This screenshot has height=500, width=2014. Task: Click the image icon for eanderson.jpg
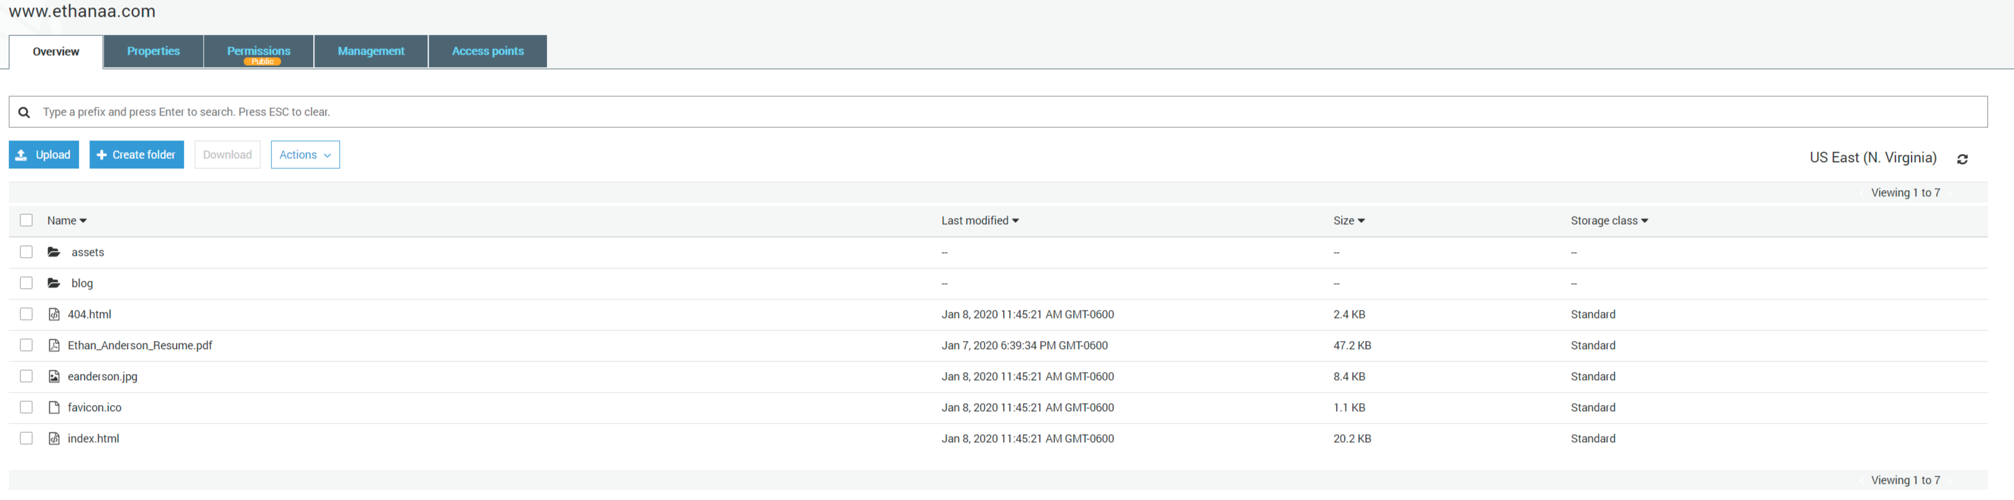[x=54, y=376]
